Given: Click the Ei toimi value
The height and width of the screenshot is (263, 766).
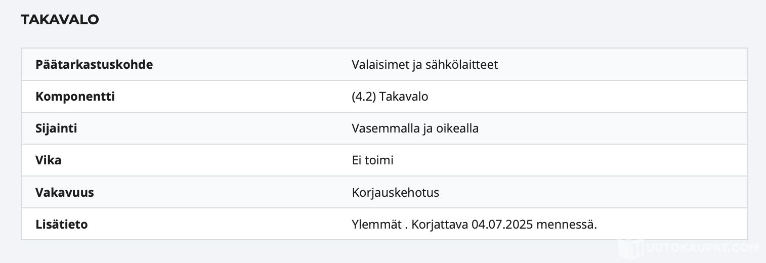Looking at the screenshot, I should 372,160.
